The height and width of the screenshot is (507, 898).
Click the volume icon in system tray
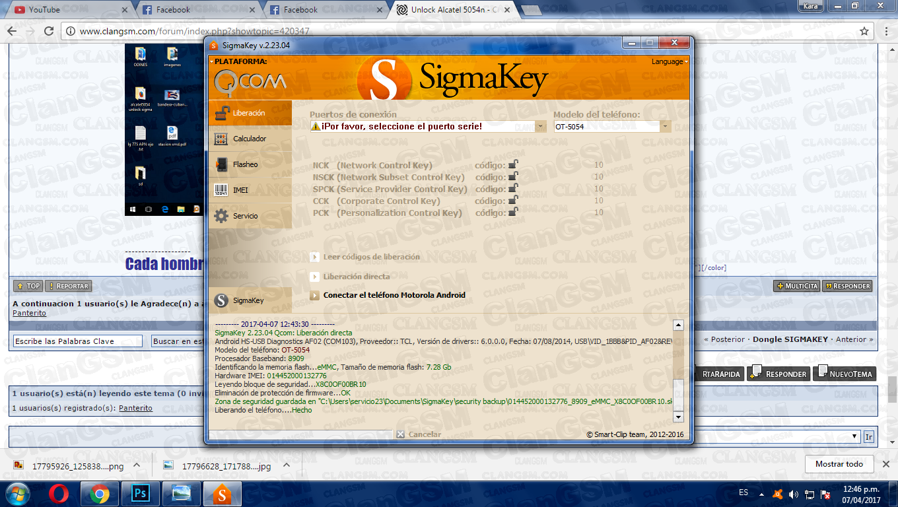(793, 494)
